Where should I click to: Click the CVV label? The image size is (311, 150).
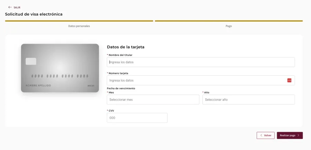(x=111, y=111)
